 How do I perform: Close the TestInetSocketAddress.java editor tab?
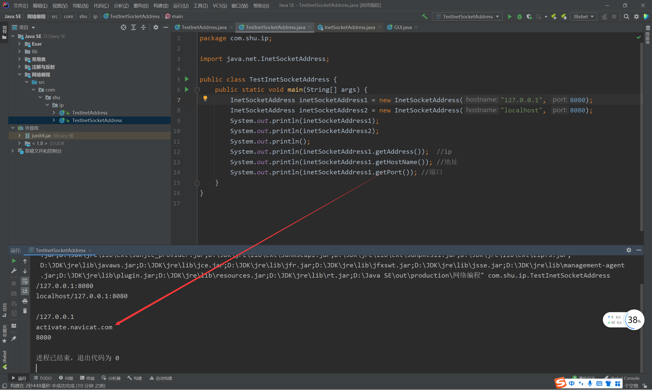pos(310,27)
